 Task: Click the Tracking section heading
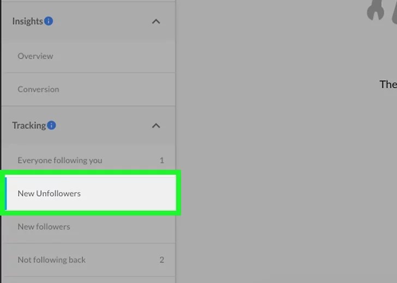click(x=29, y=125)
